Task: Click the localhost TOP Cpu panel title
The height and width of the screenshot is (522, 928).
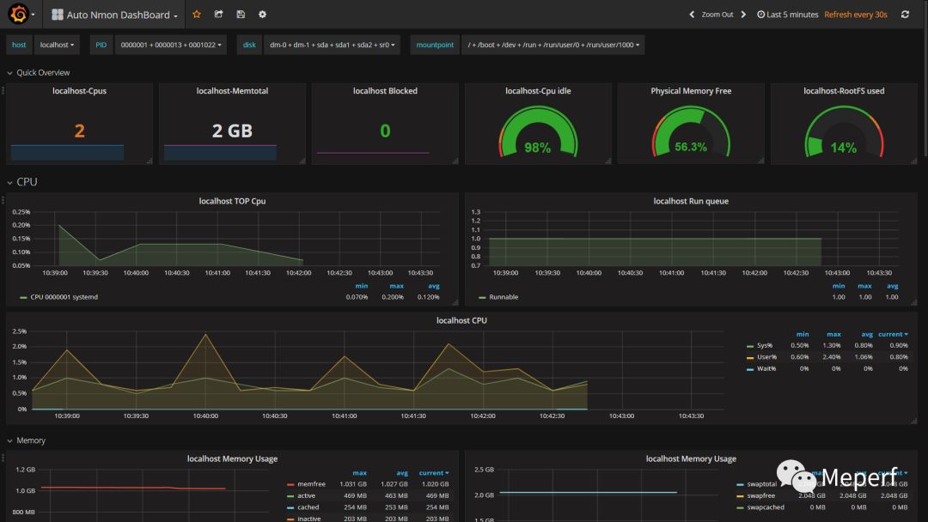Action: (x=232, y=201)
